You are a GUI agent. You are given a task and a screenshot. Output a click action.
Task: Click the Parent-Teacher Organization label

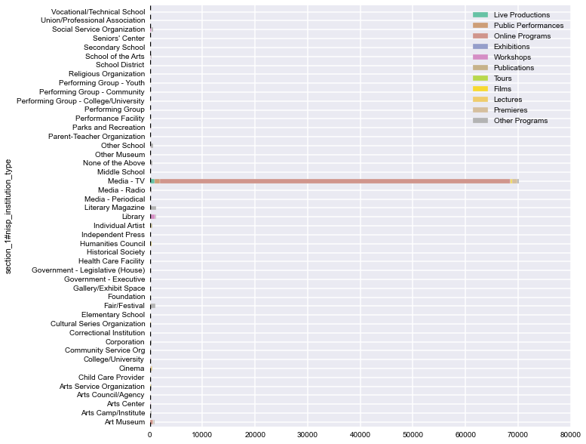pyautogui.click(x=97, y=137)
